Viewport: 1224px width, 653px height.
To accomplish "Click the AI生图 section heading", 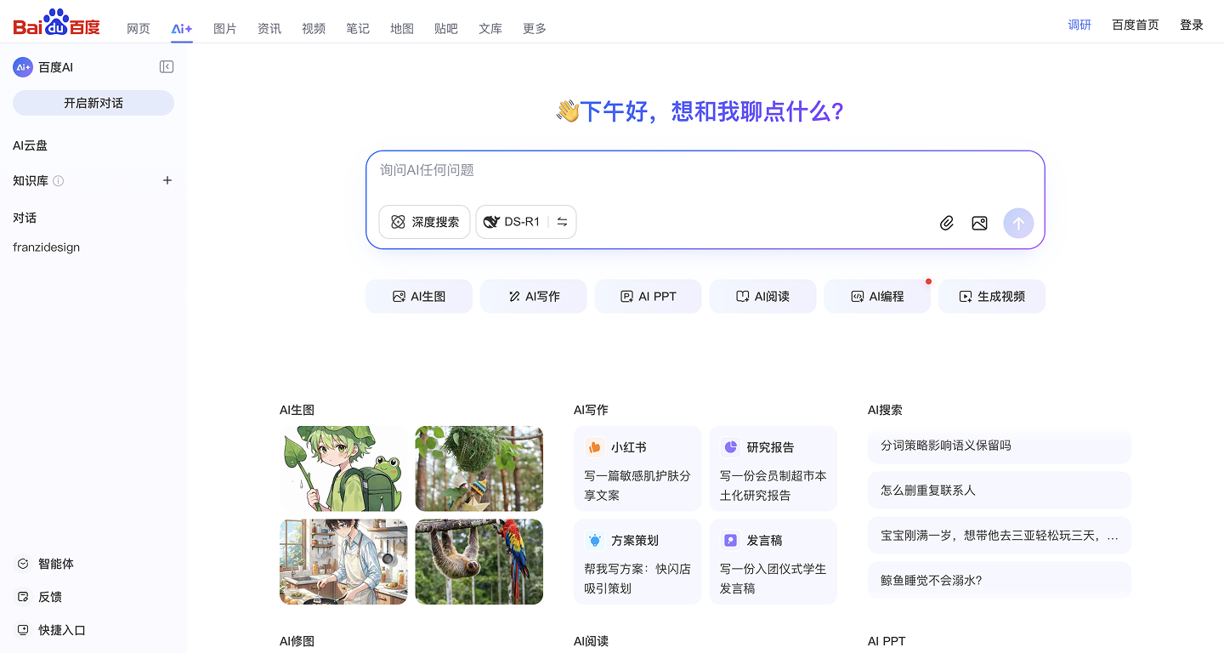I will click(297, 410).
